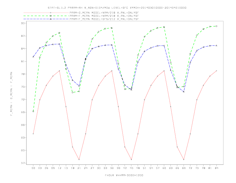Click the red solid legend line sample

coord(46,13)
